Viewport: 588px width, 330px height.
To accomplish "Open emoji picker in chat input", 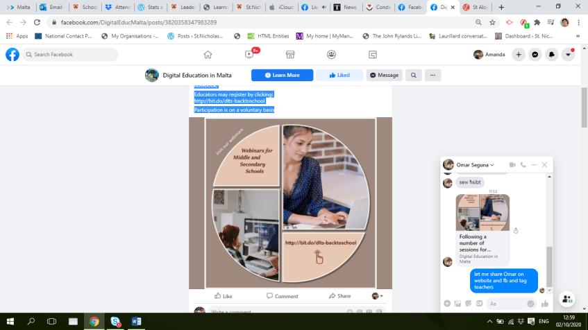I will (x=531, y=303).
